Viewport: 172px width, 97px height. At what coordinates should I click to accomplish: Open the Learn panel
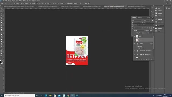[x=168, y=8]
